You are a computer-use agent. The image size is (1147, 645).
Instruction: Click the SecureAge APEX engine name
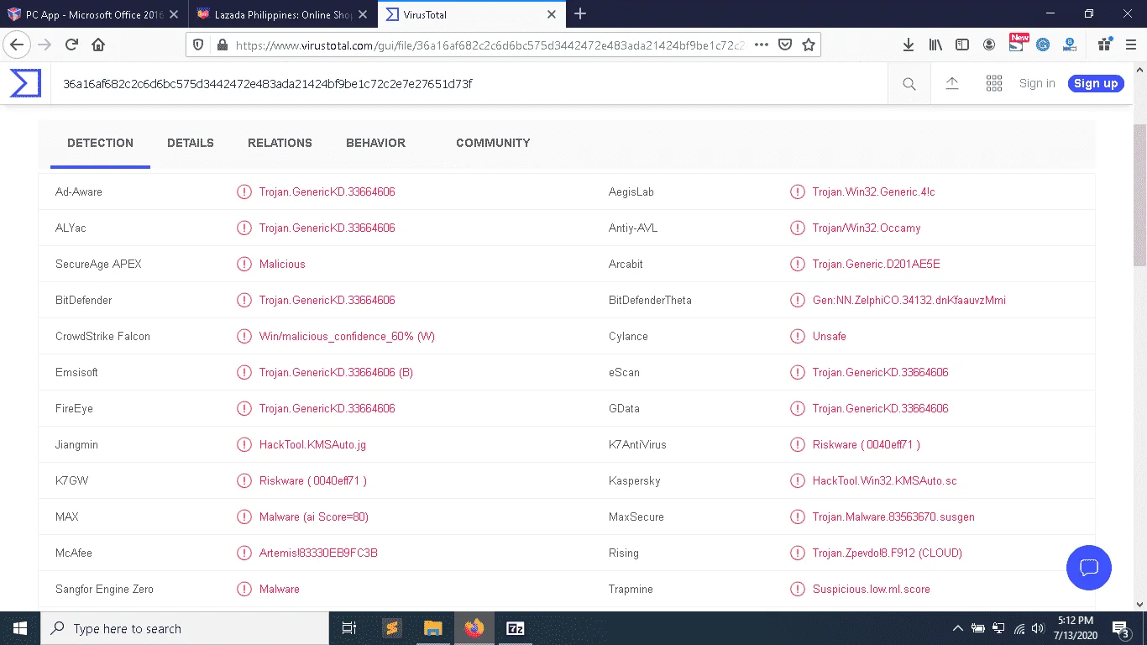click(x=98, y=264)
